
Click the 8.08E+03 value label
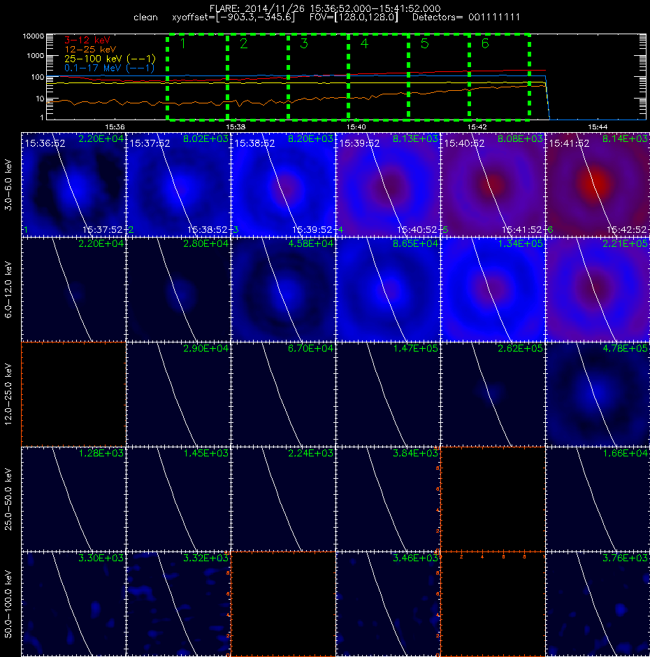coord(520,138)
